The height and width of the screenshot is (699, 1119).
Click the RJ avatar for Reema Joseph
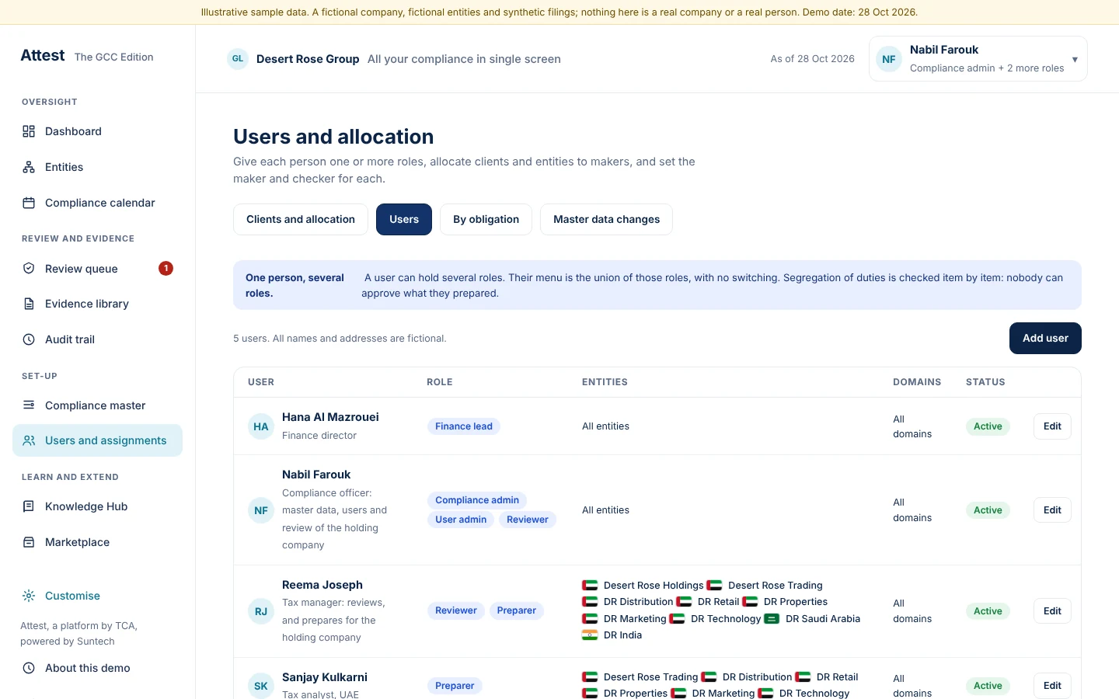pyautogui.click(x=261, y=611)
